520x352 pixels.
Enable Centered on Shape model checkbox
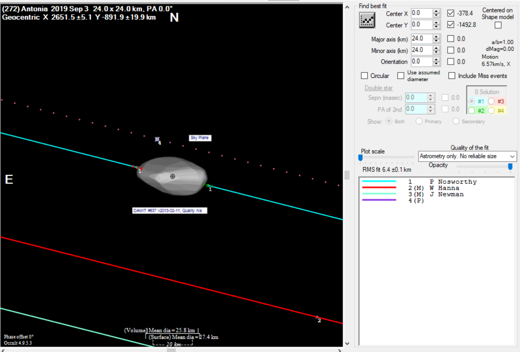(498, 25)
